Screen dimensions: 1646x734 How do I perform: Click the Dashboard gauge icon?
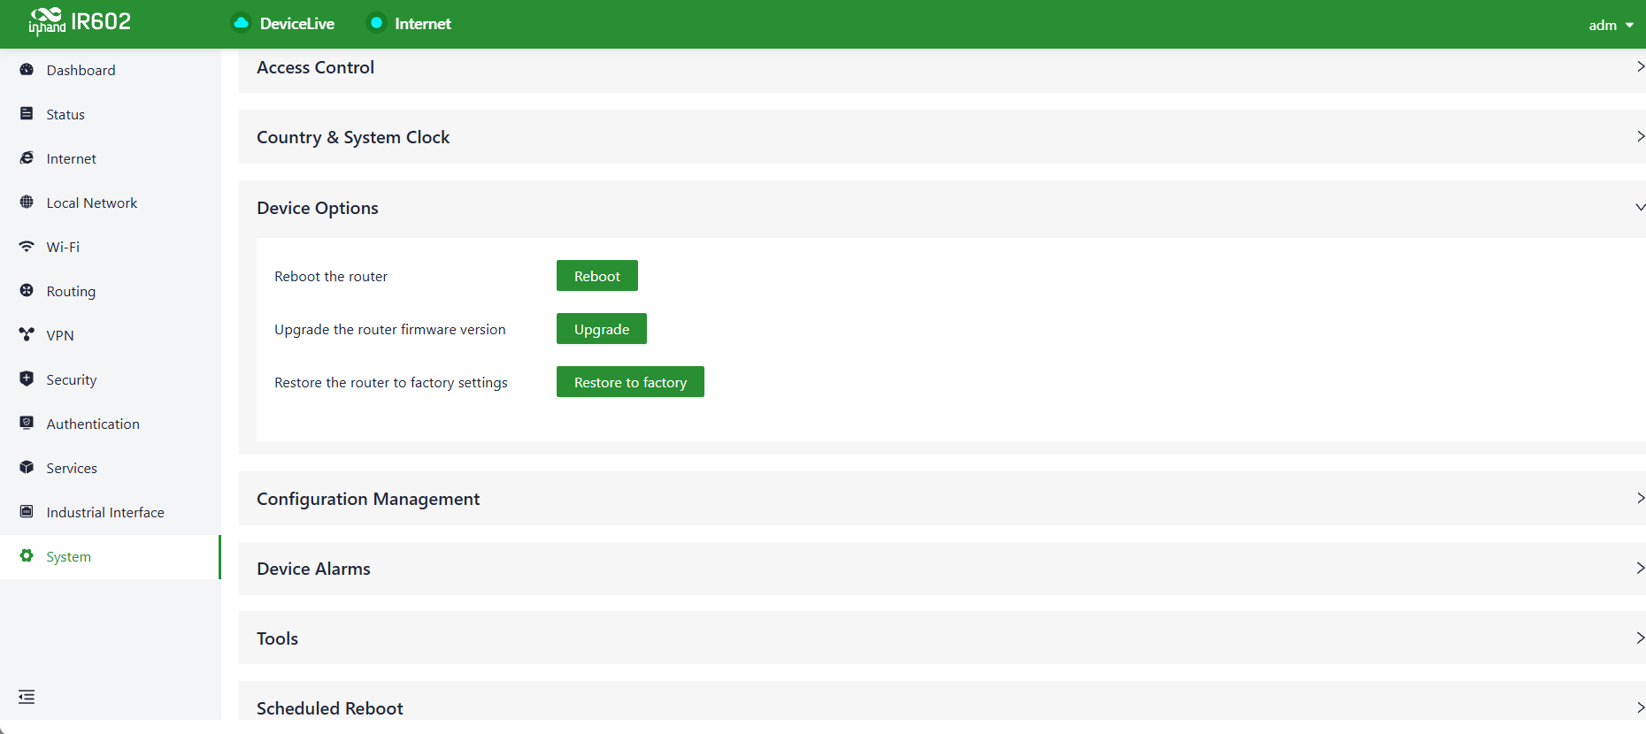click(x=27, y=70)
